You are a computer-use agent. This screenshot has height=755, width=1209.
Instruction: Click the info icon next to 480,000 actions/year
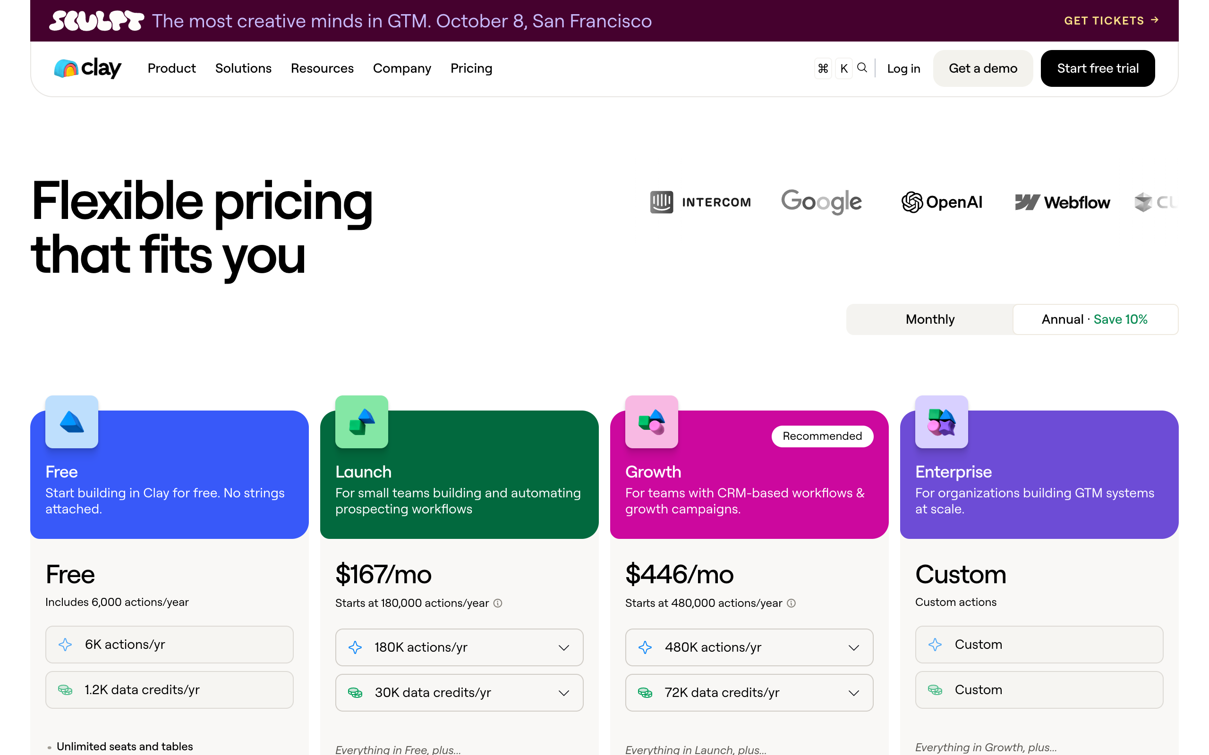coord(792,603)
